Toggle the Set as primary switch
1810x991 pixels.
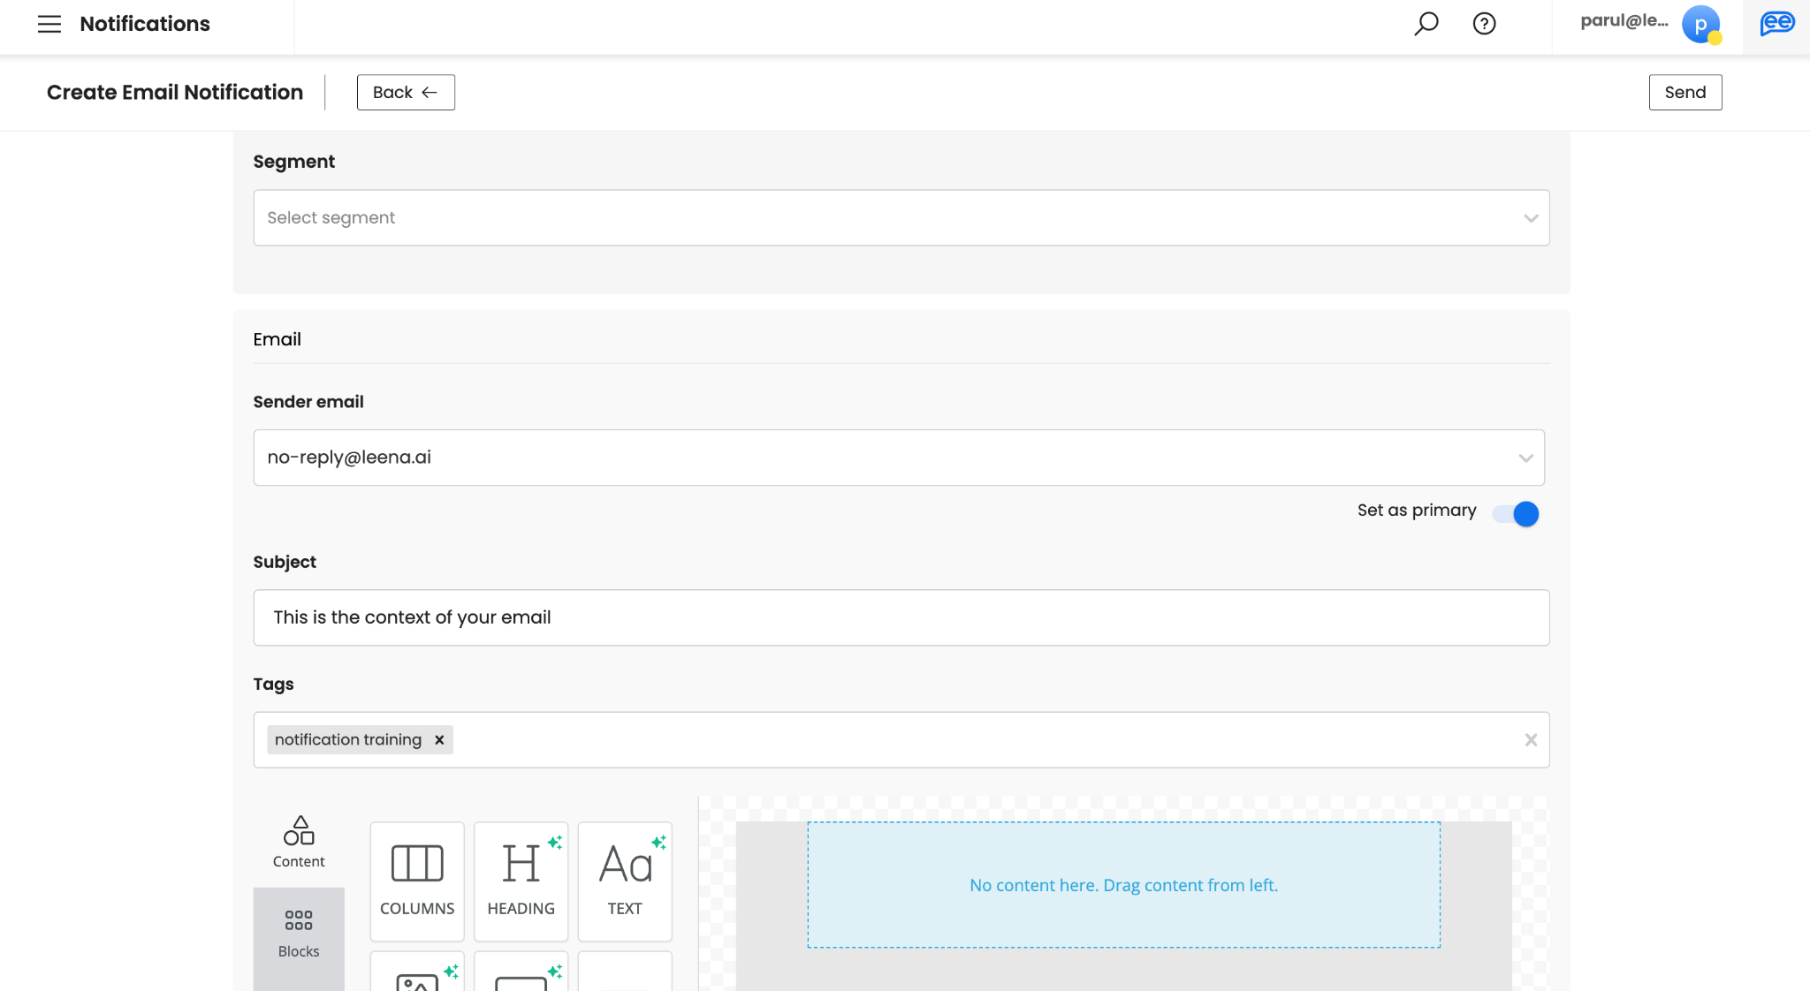pos(1517,514)
